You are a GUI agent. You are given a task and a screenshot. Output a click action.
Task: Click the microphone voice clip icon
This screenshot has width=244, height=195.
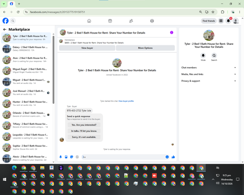click(61, 157)
